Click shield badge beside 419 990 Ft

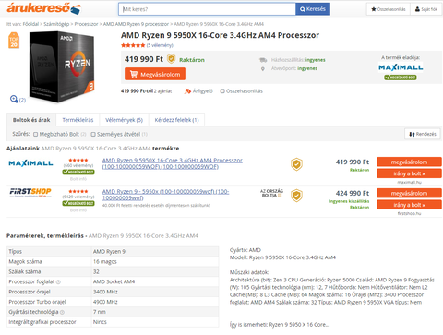click(x=172, y=59)
